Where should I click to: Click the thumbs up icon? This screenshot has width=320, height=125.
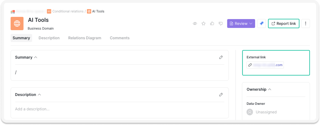coord(212,24)
